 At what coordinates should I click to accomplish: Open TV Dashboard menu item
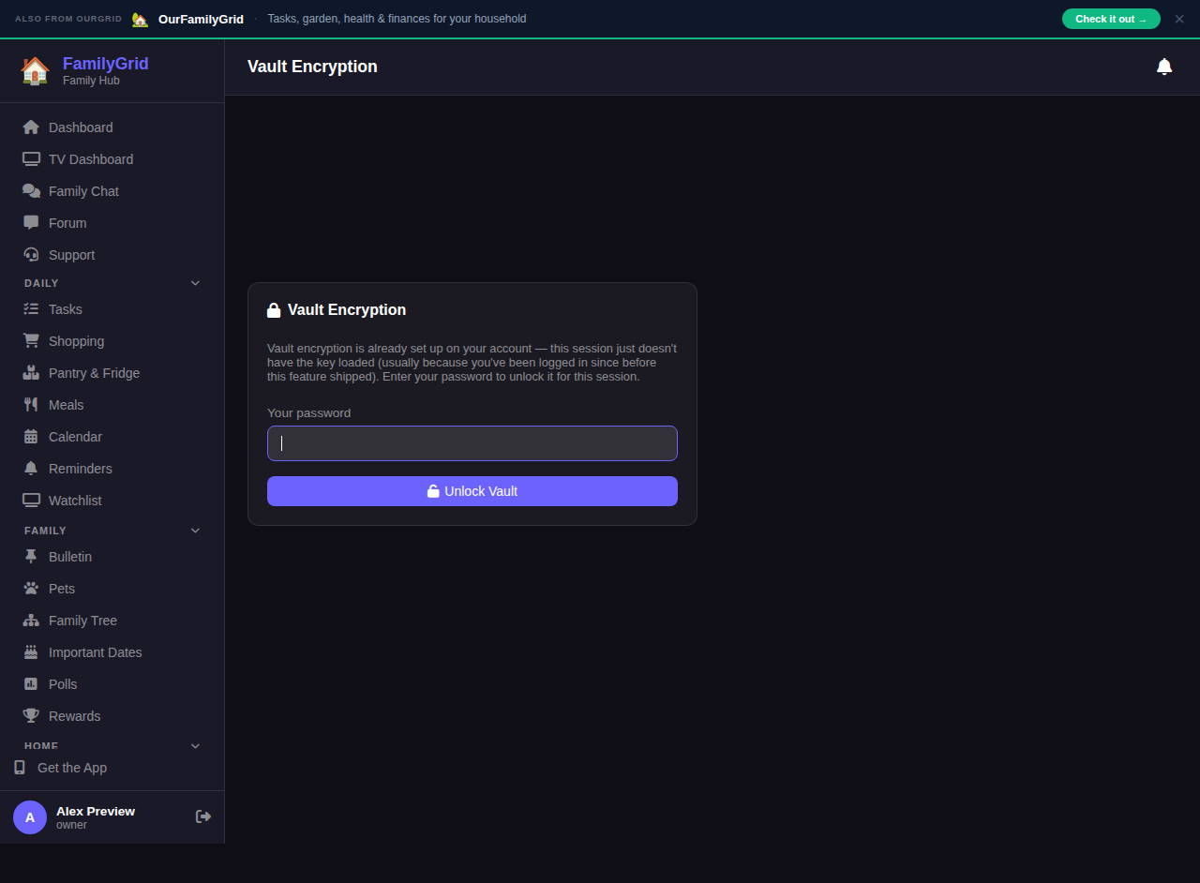pyautogui.click(x=112, y=159)
